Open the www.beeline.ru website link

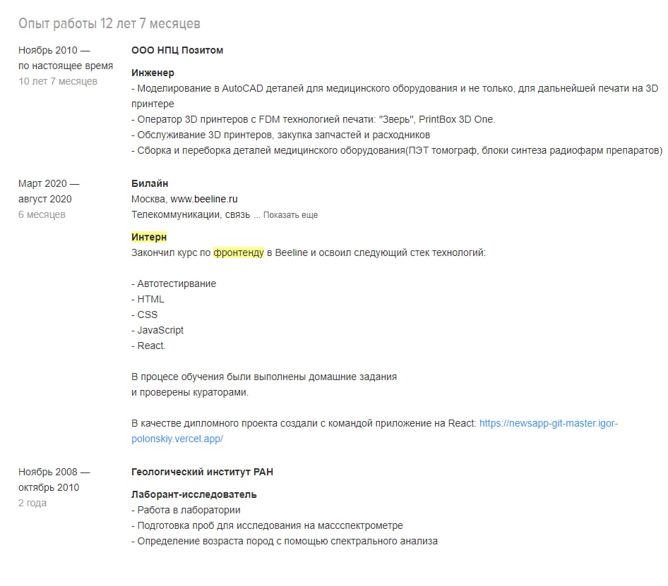(209, 199)
